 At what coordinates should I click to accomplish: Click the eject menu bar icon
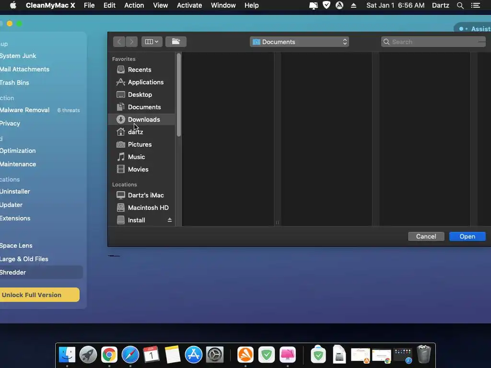[353, 5]
